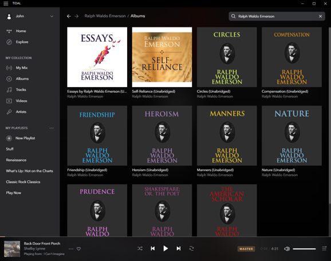Open Artists in My Collection

coord(21,112)
